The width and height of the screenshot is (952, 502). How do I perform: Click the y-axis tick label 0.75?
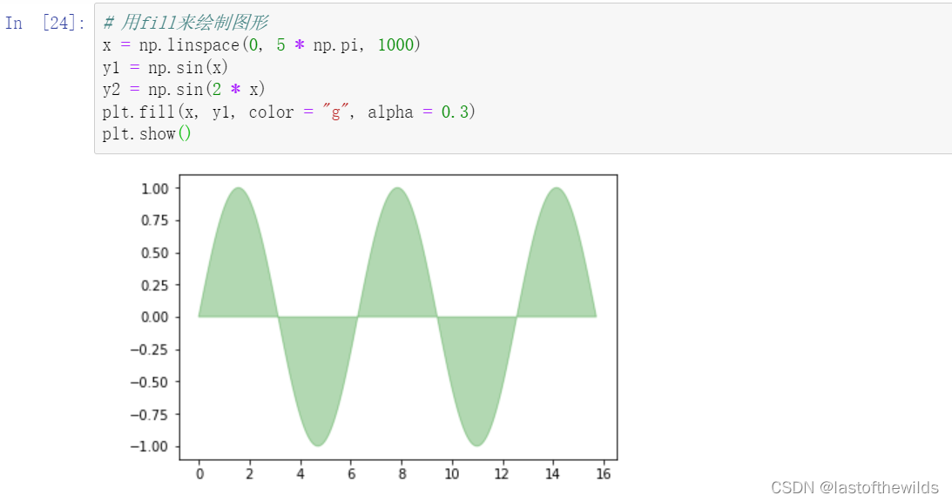[155, 220]
